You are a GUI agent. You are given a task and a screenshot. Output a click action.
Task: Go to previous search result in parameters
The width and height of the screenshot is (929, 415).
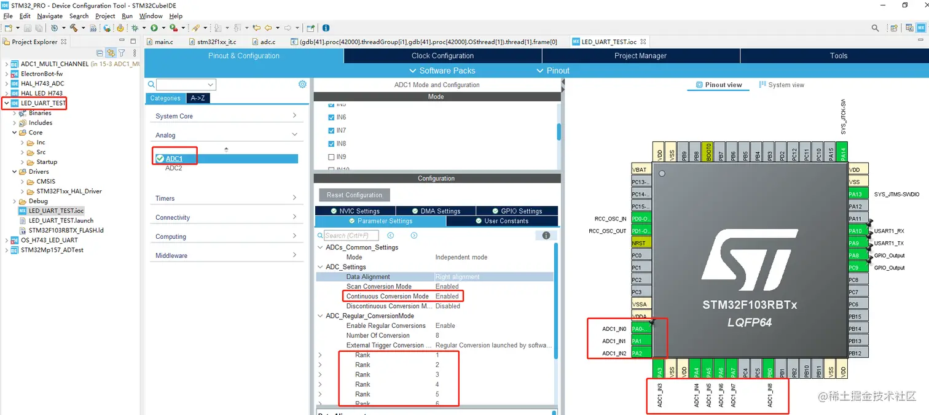[x=391, y=236]
